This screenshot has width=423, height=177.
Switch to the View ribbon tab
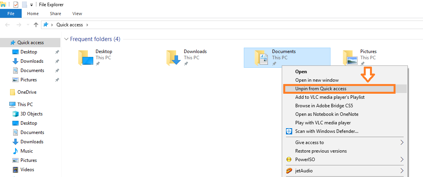[x=77, y=14]
